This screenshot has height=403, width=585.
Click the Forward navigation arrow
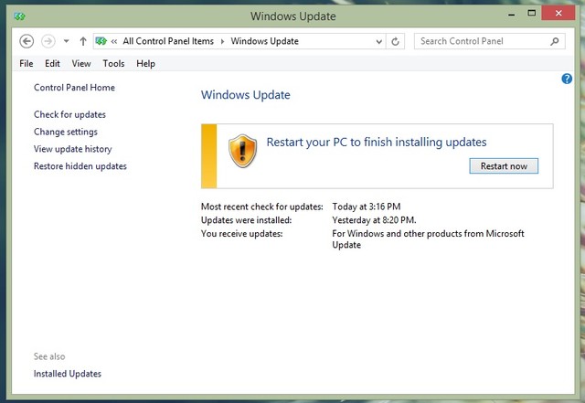point(48,41)
